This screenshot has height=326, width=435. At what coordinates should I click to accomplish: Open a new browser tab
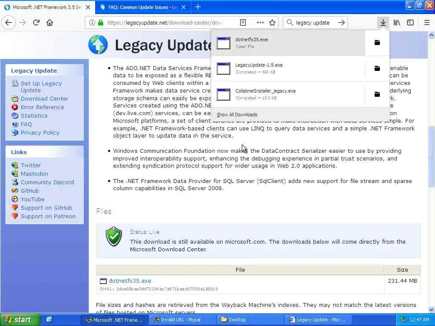198,7
